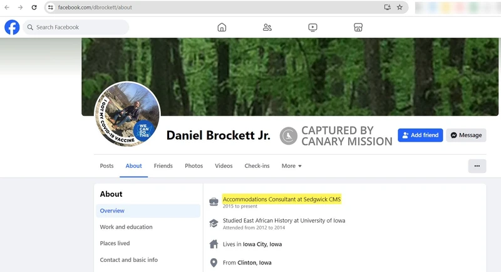The image size is (501, 272).
Task: Open the Video icon in top navigation
Action: pyautogui.click(x=312, y=28)
